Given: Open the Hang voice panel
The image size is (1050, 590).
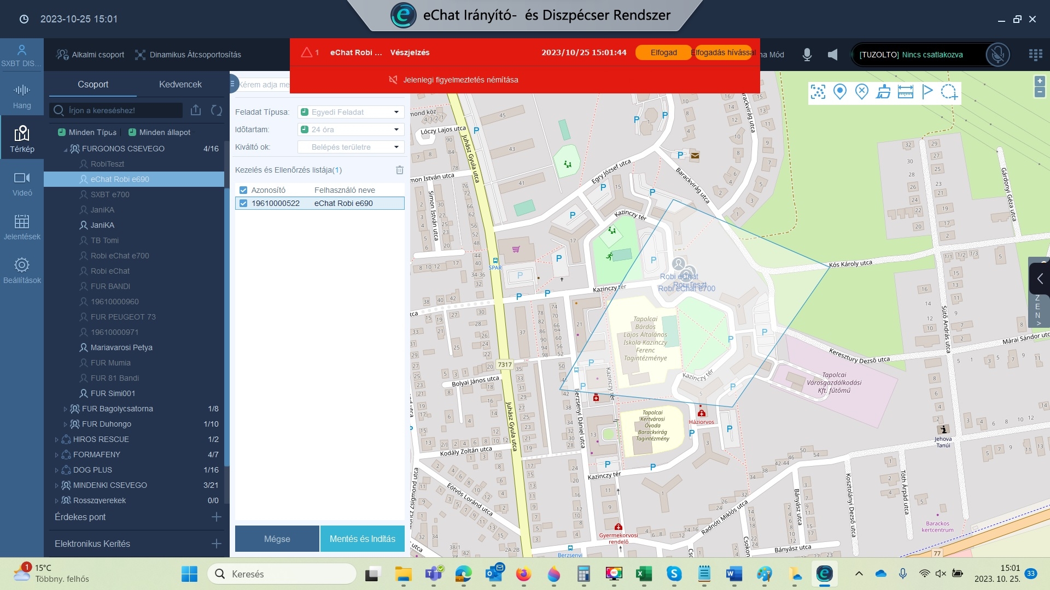Looking at the screenshot, I should [x=22, y=96].
